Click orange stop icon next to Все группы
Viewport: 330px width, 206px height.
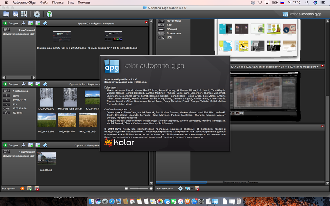pyautogui.click(x=22, y=188)
